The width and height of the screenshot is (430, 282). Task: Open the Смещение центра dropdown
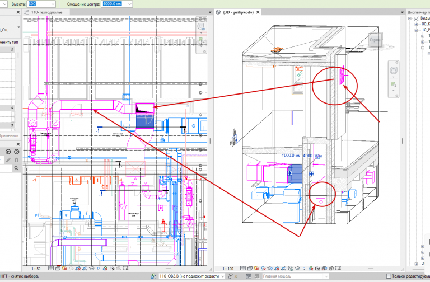pos(130,4)
